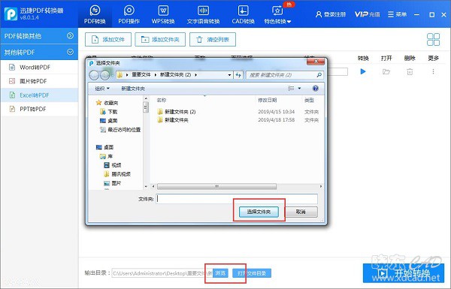Open VIP充值 recharge link
The image size is (451, 289).
click(x=368, y=14)
